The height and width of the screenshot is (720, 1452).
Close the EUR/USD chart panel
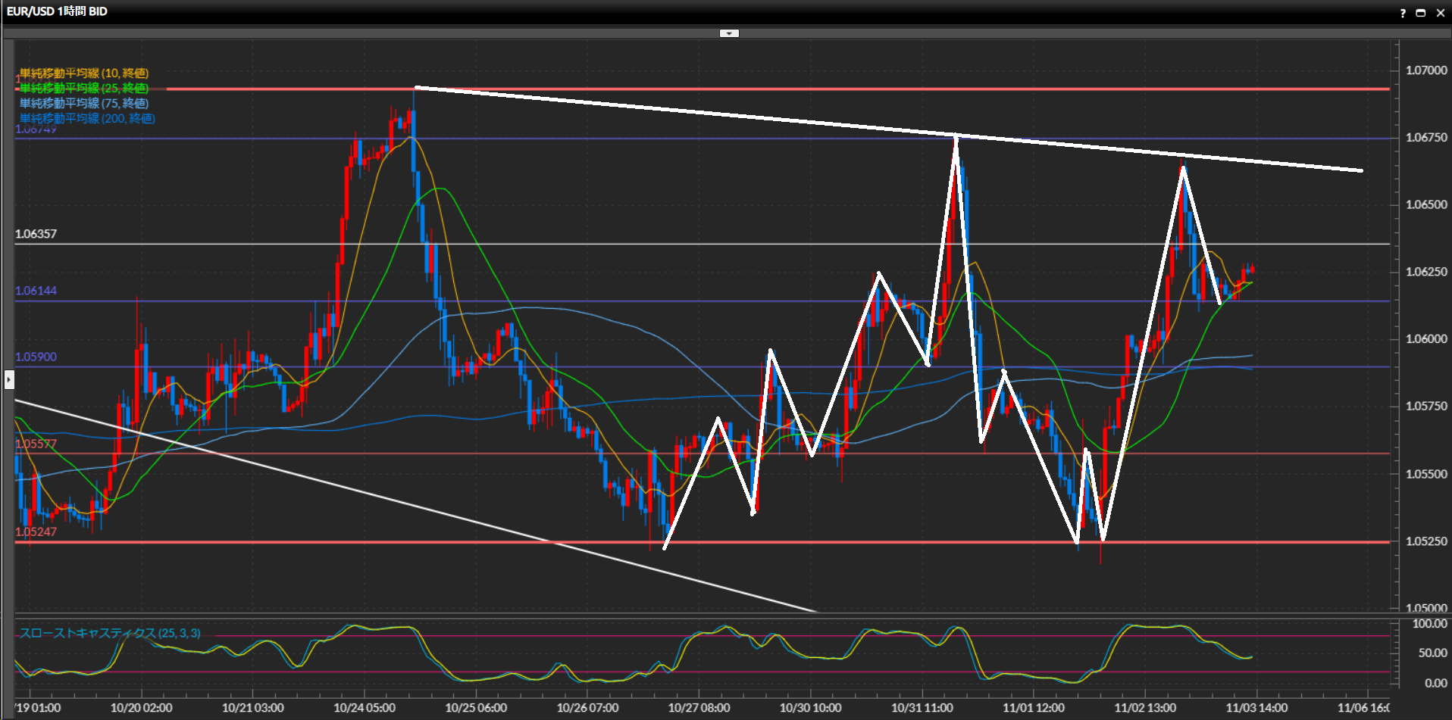pos(1441,13)
